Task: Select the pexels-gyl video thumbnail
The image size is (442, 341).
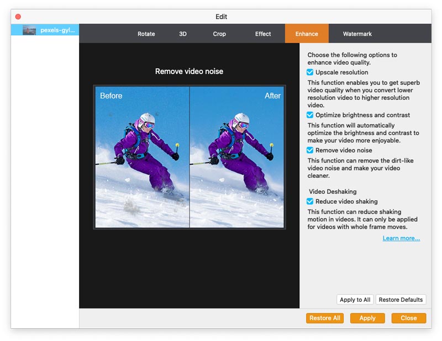Action: pyautogui.click(x=29, y=30)
